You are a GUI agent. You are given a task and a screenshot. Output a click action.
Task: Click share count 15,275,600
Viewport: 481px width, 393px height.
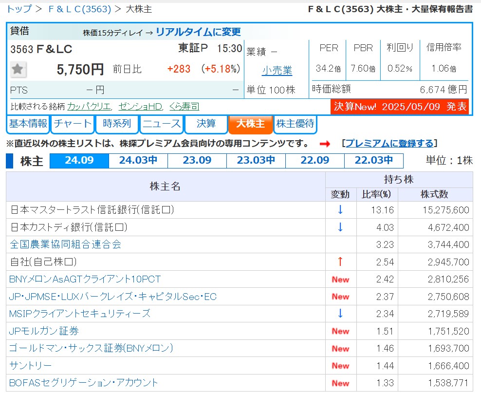coord(446,210)
